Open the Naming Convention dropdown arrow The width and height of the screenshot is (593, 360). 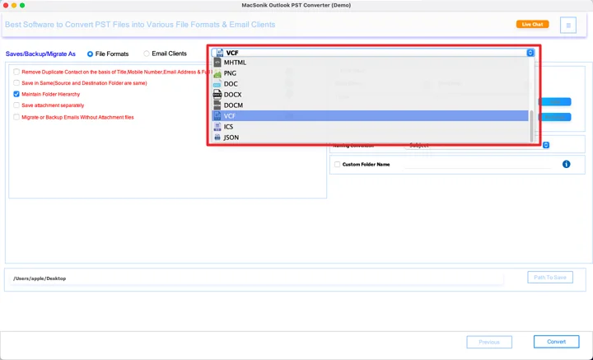point(546,145)
